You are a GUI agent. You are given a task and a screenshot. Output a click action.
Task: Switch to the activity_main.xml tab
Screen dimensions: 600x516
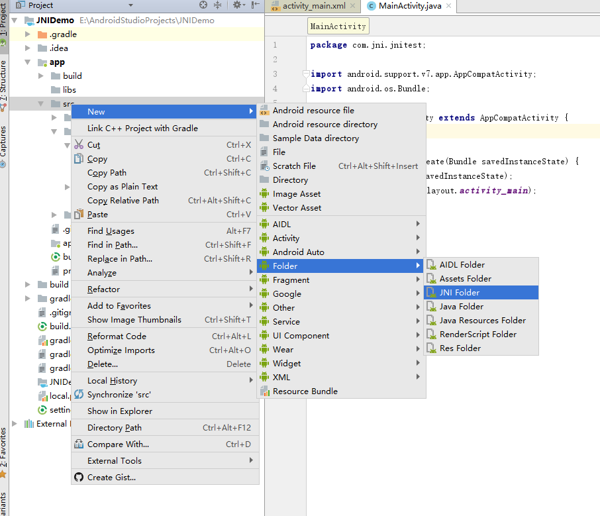click(x=314, y=6)
